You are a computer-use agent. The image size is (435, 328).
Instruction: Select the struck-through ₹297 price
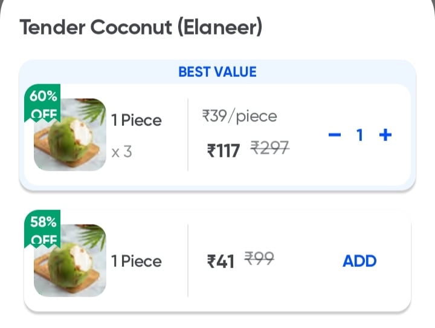coord(270,148)
